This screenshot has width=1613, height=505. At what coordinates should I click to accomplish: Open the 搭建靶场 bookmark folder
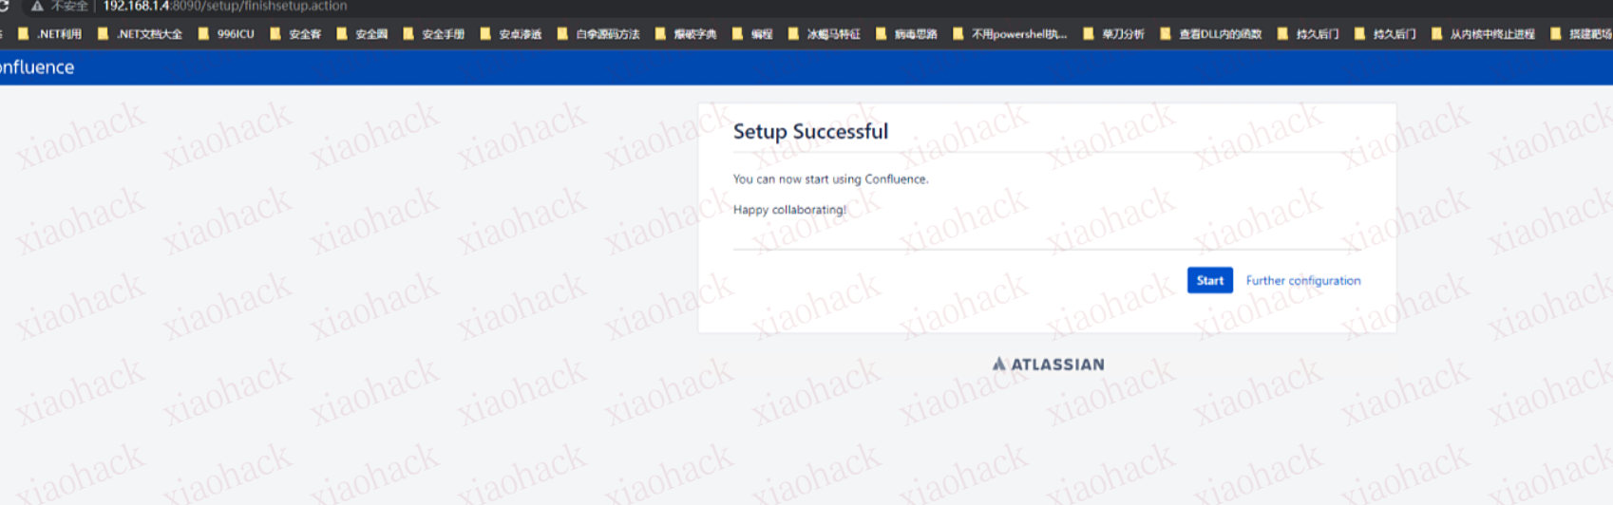pyautogui.click(x=1581, y=34)
